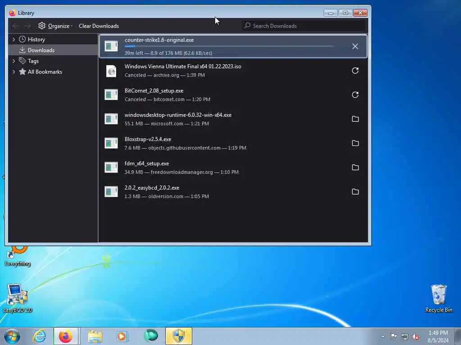
Task: Click the History clock icon
Action: pyautogui.click(x=23, y=40)
